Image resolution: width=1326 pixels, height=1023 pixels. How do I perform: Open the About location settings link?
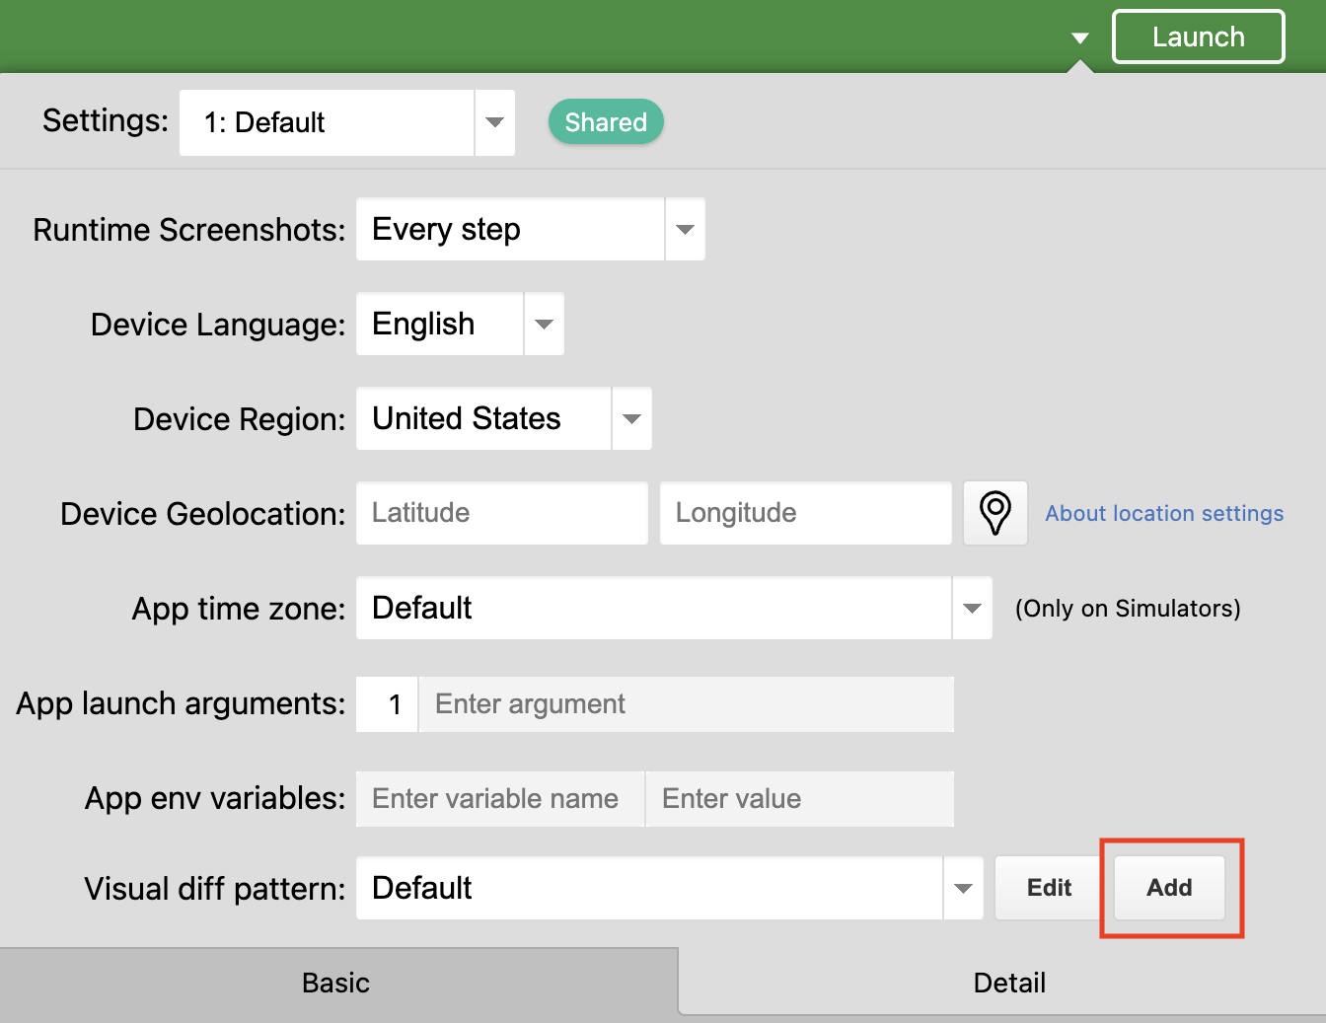click(x=1164, y=513)
